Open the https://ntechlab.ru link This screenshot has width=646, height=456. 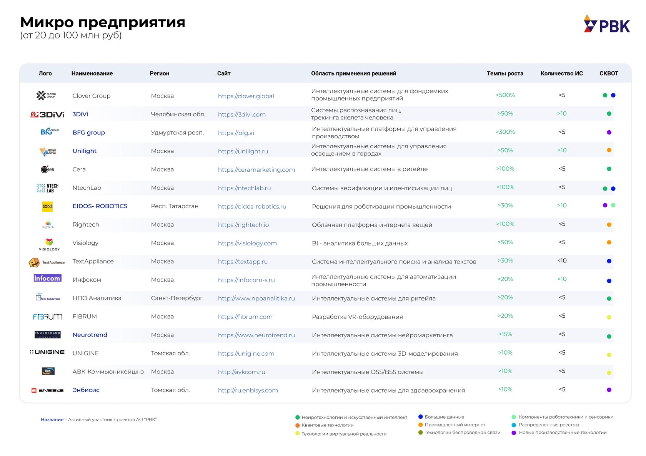click(245, 188)
